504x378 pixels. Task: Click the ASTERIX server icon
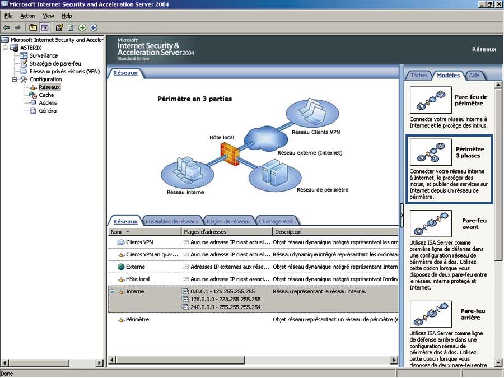point(14,48)
